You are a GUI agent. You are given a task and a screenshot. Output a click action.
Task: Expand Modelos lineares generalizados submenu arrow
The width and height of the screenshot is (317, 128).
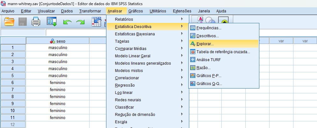point(182,63)
